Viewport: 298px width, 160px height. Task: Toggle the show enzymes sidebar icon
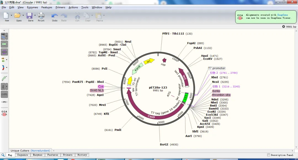coord(3,36)
